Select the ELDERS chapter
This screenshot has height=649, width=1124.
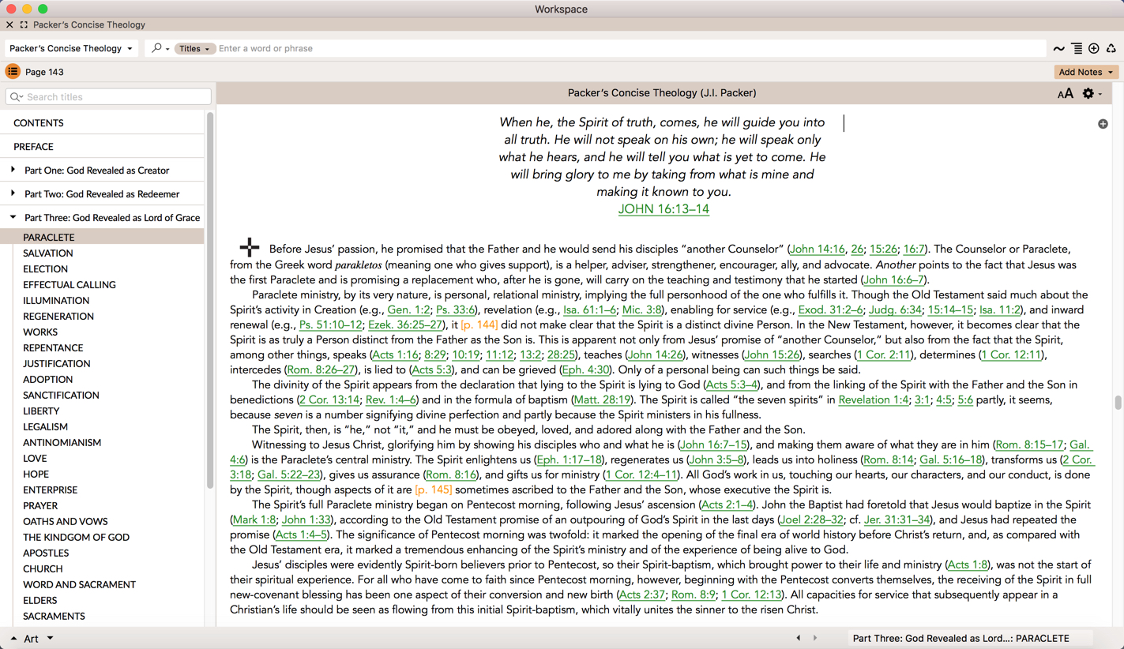click(39, 601)
